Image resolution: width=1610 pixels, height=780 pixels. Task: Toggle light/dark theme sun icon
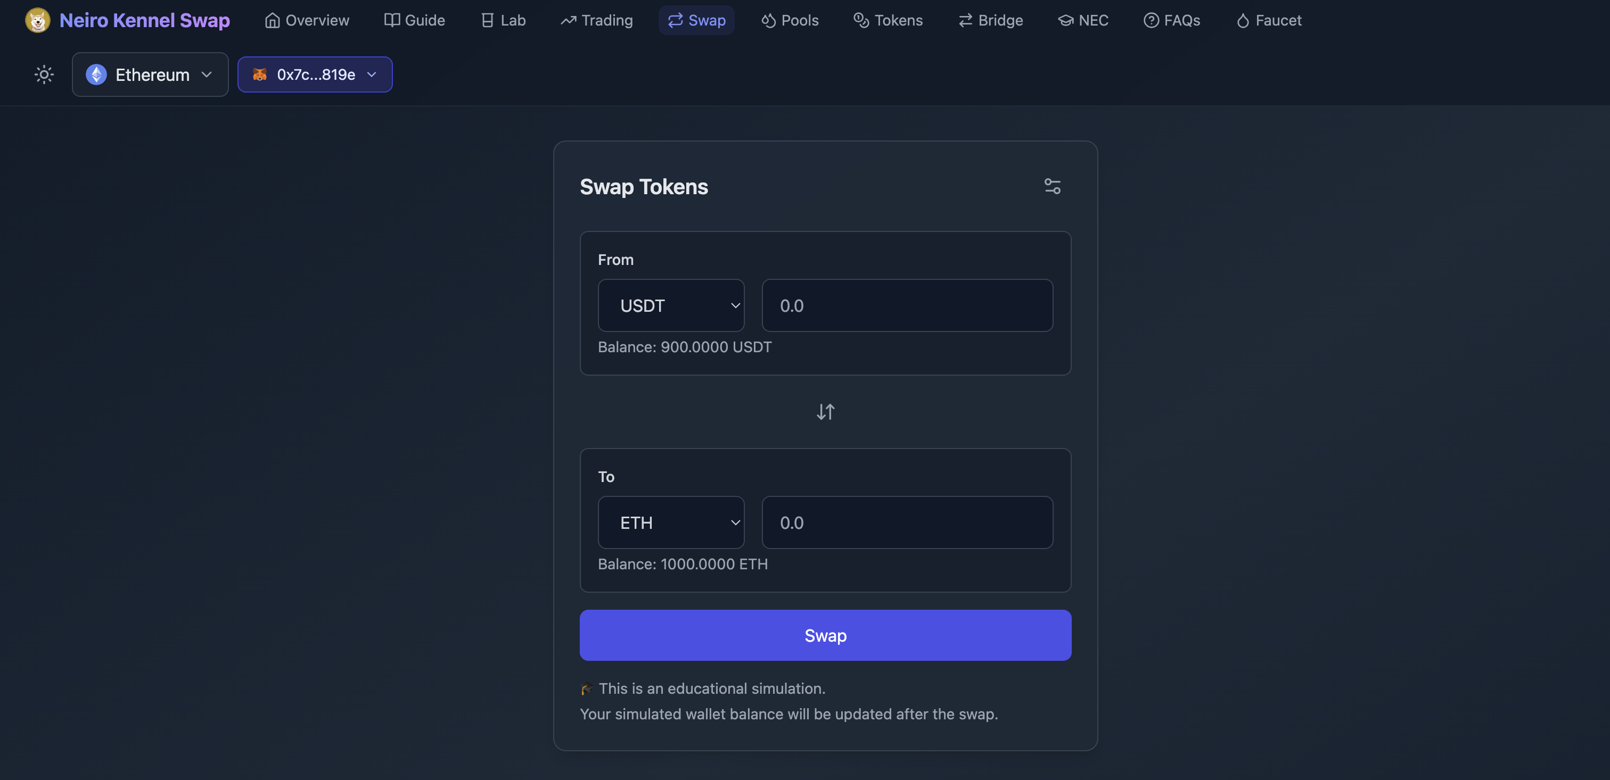44,75
